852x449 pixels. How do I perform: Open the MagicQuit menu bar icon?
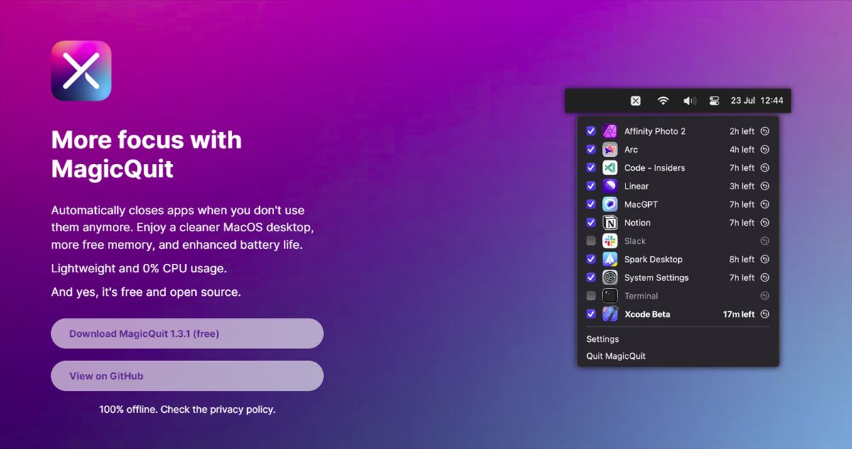click(x=635, y=101)
